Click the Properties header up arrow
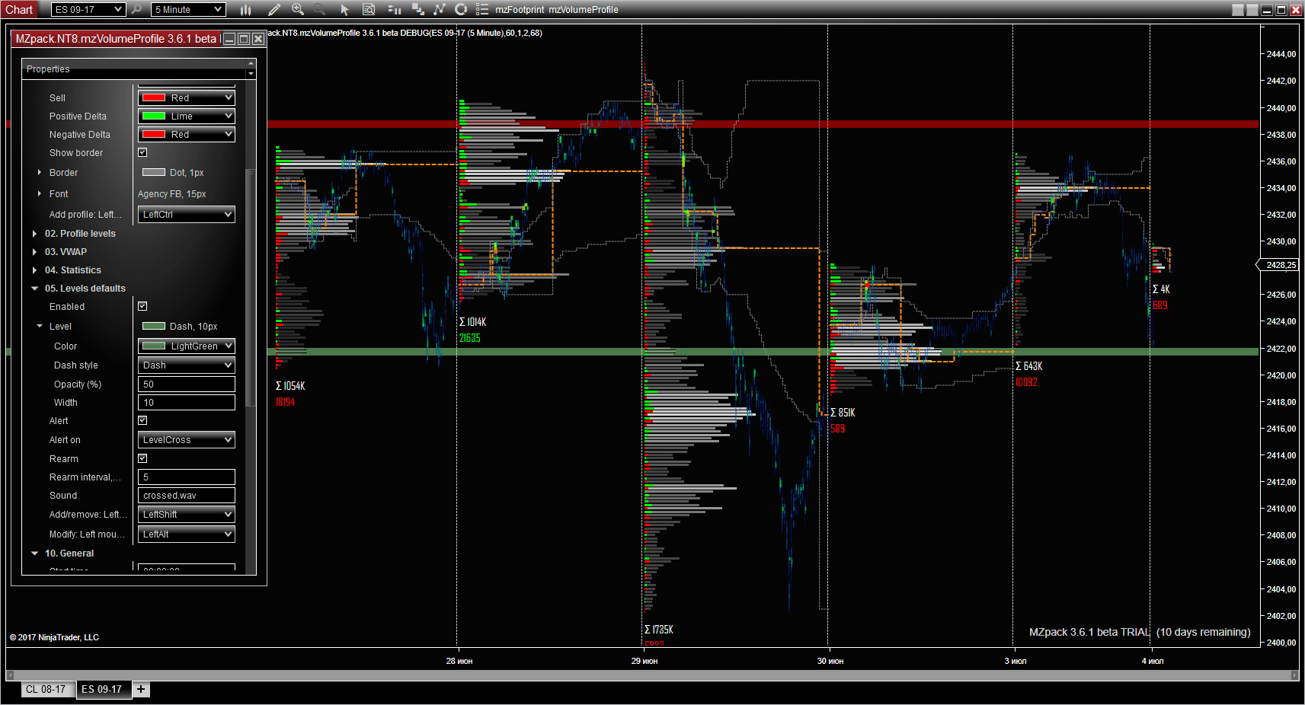 click(251, 64)
